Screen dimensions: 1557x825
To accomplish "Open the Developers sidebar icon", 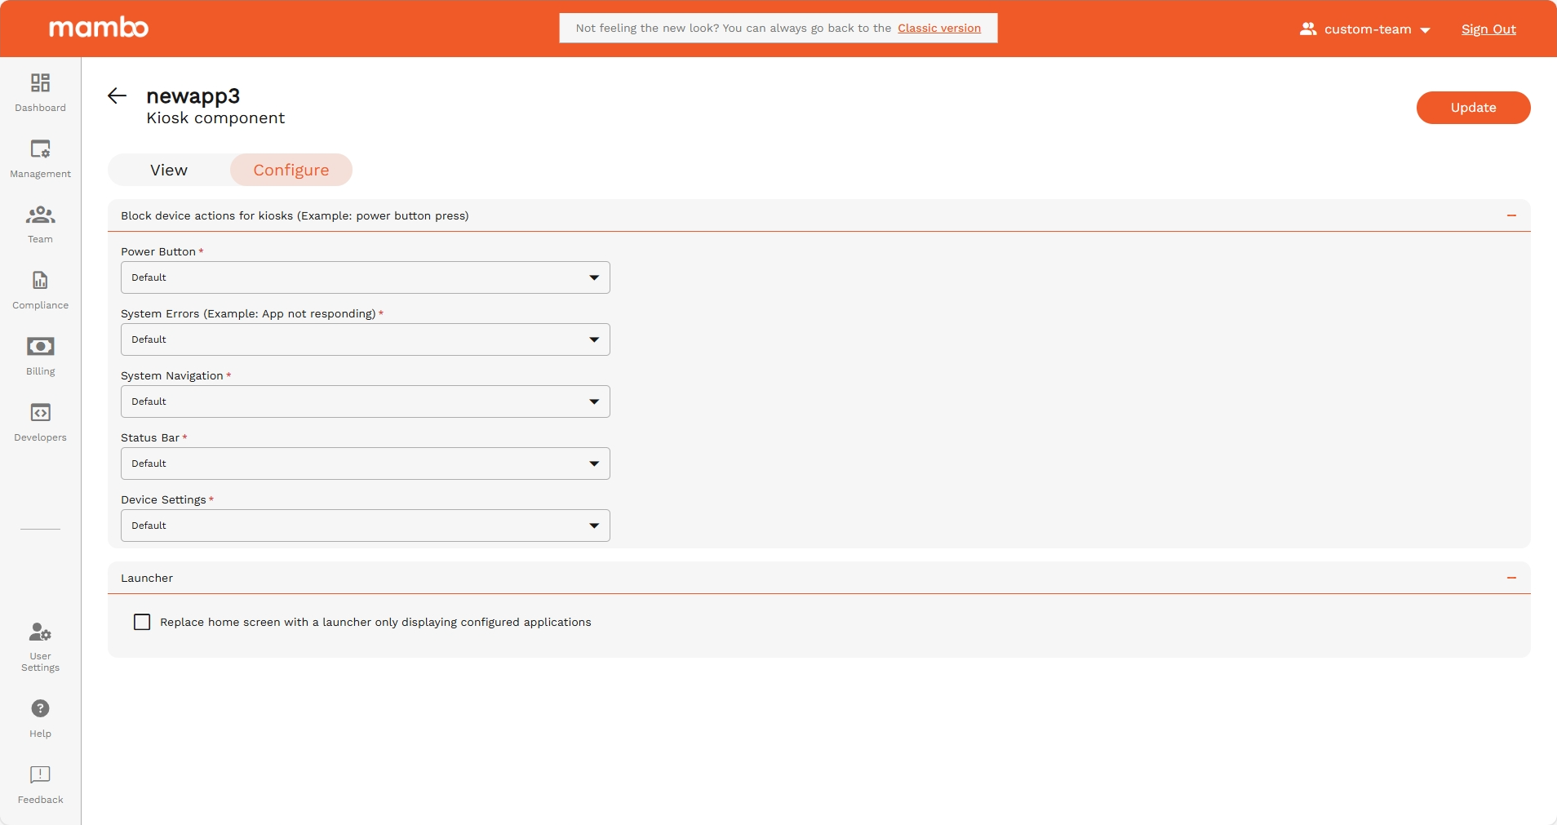I will pos(40,413).
